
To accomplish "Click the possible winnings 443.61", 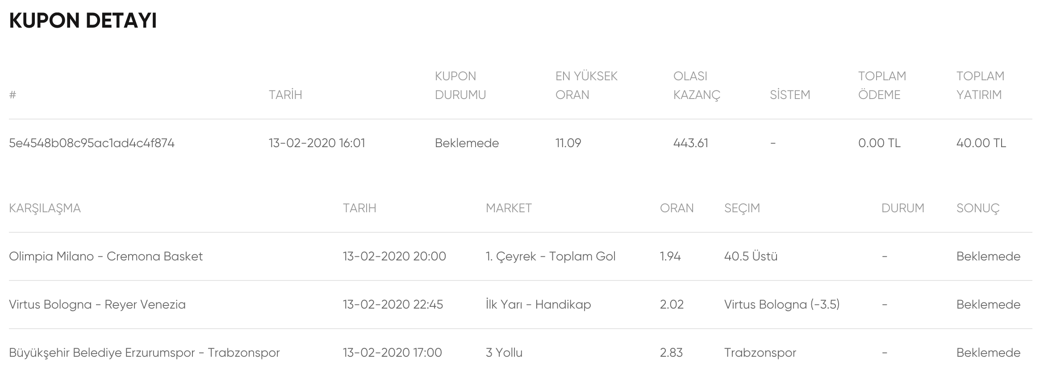I will pos(690,143).
